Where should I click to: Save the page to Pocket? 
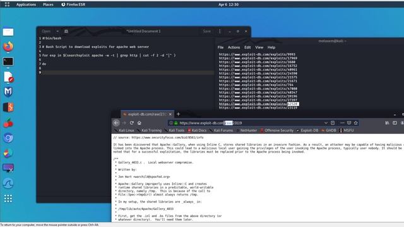[x=349, y=123]
